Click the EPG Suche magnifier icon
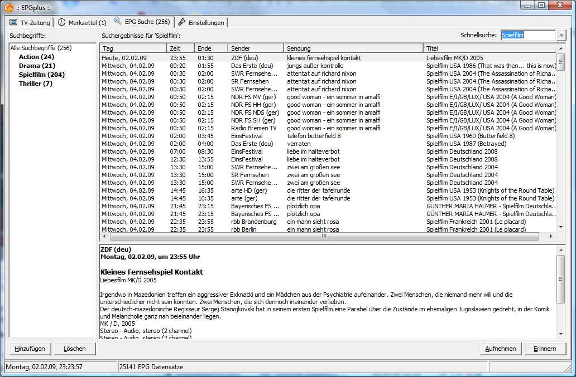This screenshot has width=576, height=377. [x=118, y=21]
